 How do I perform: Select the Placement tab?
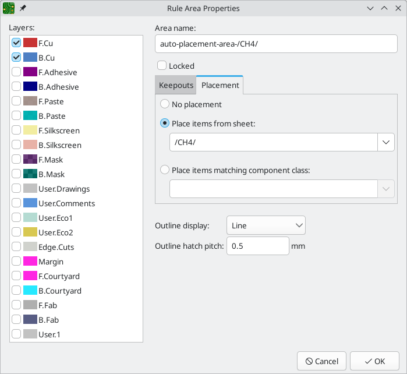tap(220, 85)
